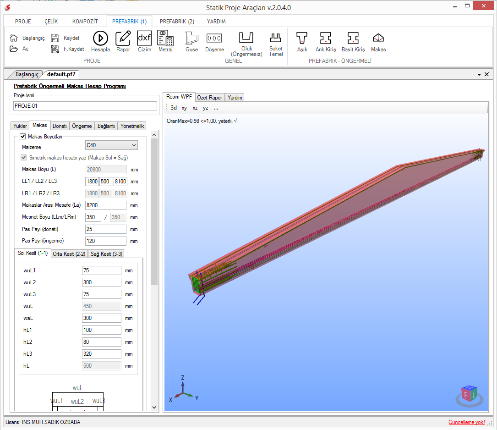497x430 pixels.
Task: Open the Donatı tab
Action: 60,126
